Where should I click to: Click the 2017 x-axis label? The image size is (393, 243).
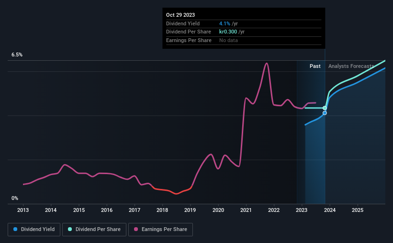click(135, 210)
